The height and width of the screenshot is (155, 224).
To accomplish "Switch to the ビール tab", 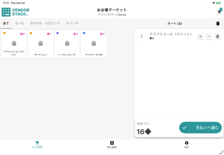I will [19, 23].
